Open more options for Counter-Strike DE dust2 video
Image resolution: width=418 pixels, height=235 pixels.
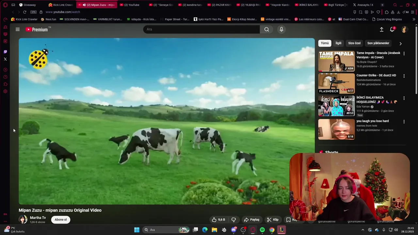(x=404, y=76)
